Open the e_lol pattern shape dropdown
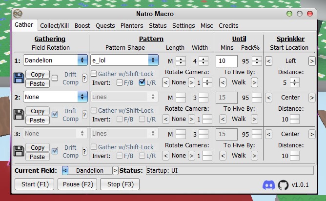326x201 pixels. (124, 60)
